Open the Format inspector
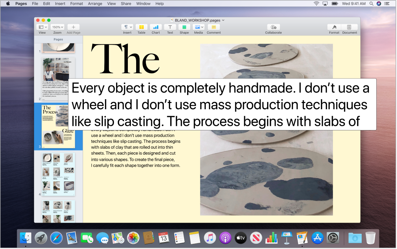397x249 pixels. (x=334, y=27)
